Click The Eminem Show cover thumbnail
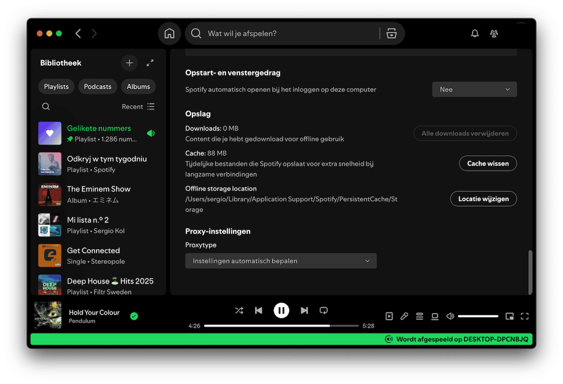This screenshot has height=384, width=563. pyautogui.click(x=50, y=195)
